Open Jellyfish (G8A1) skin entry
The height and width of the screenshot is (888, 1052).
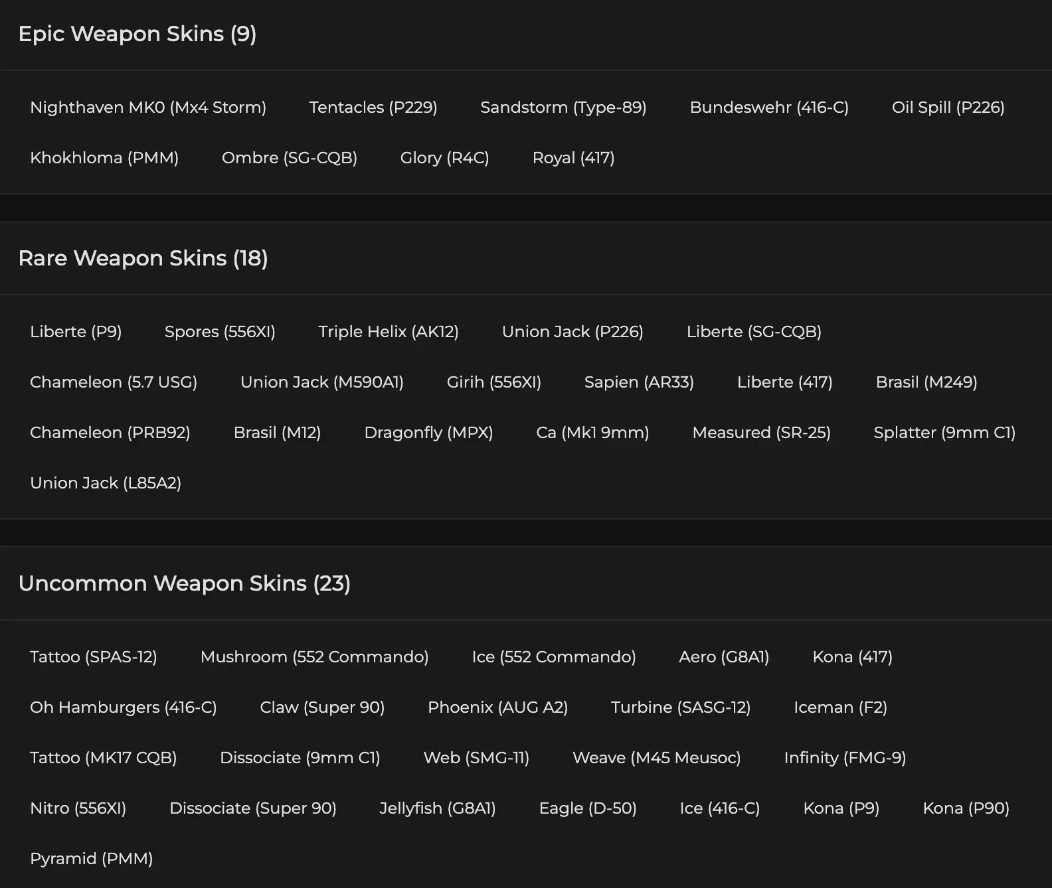coord(437,808)
